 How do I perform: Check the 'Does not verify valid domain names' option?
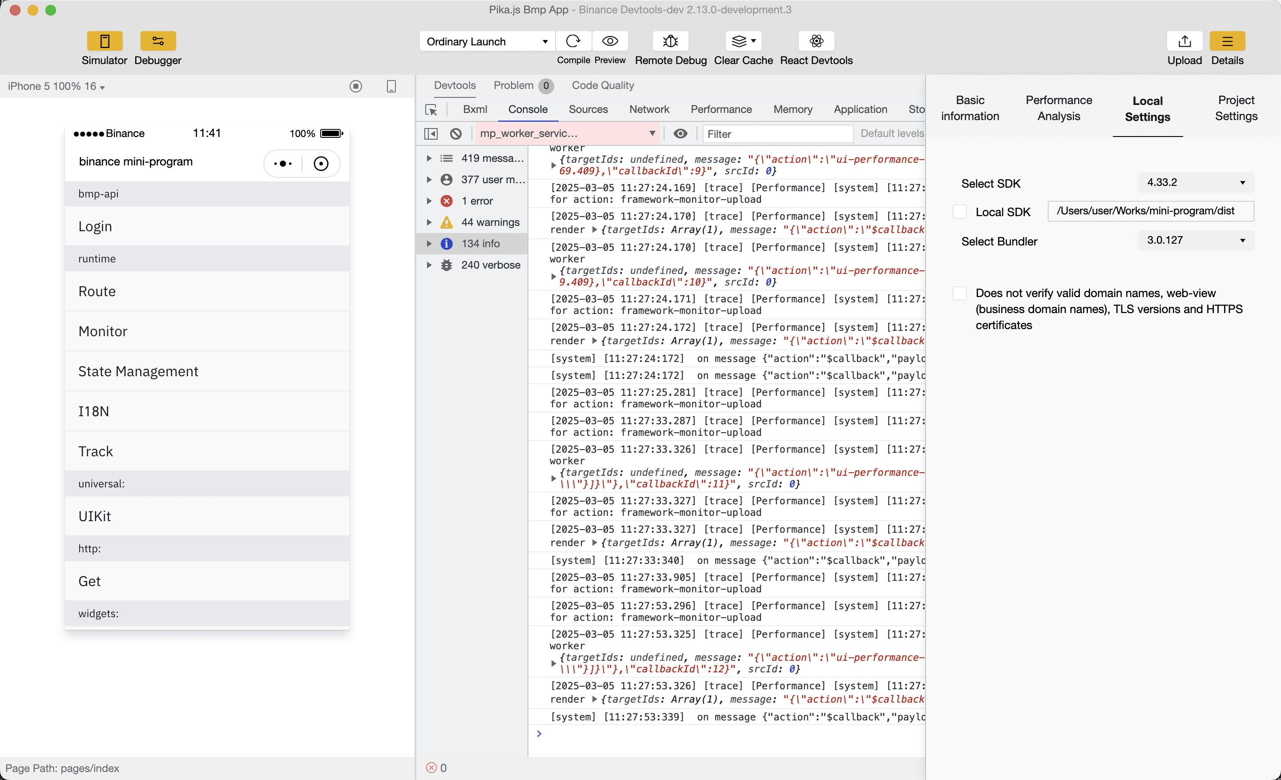click(x=960, y=293)
